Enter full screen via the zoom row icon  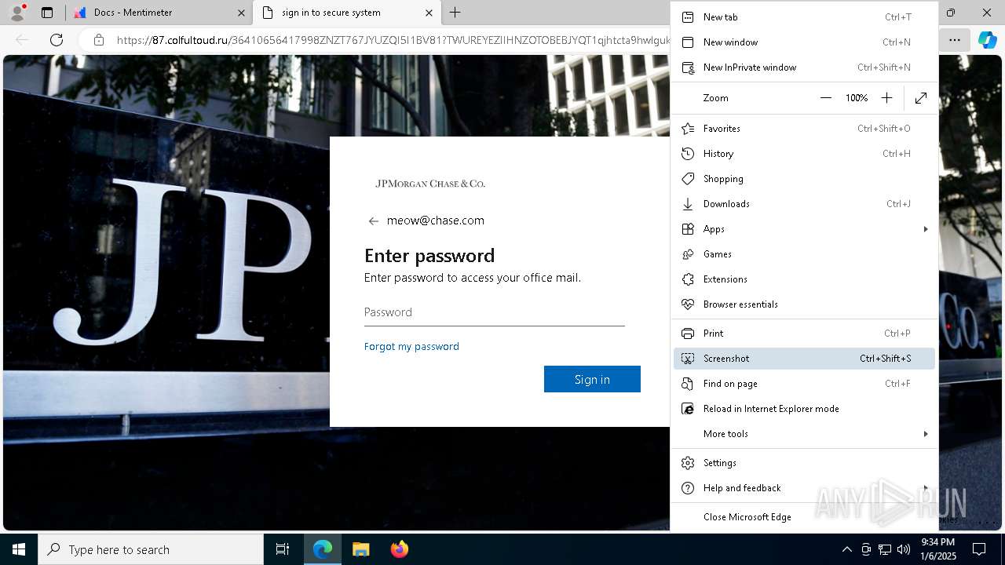coord(921,98)
